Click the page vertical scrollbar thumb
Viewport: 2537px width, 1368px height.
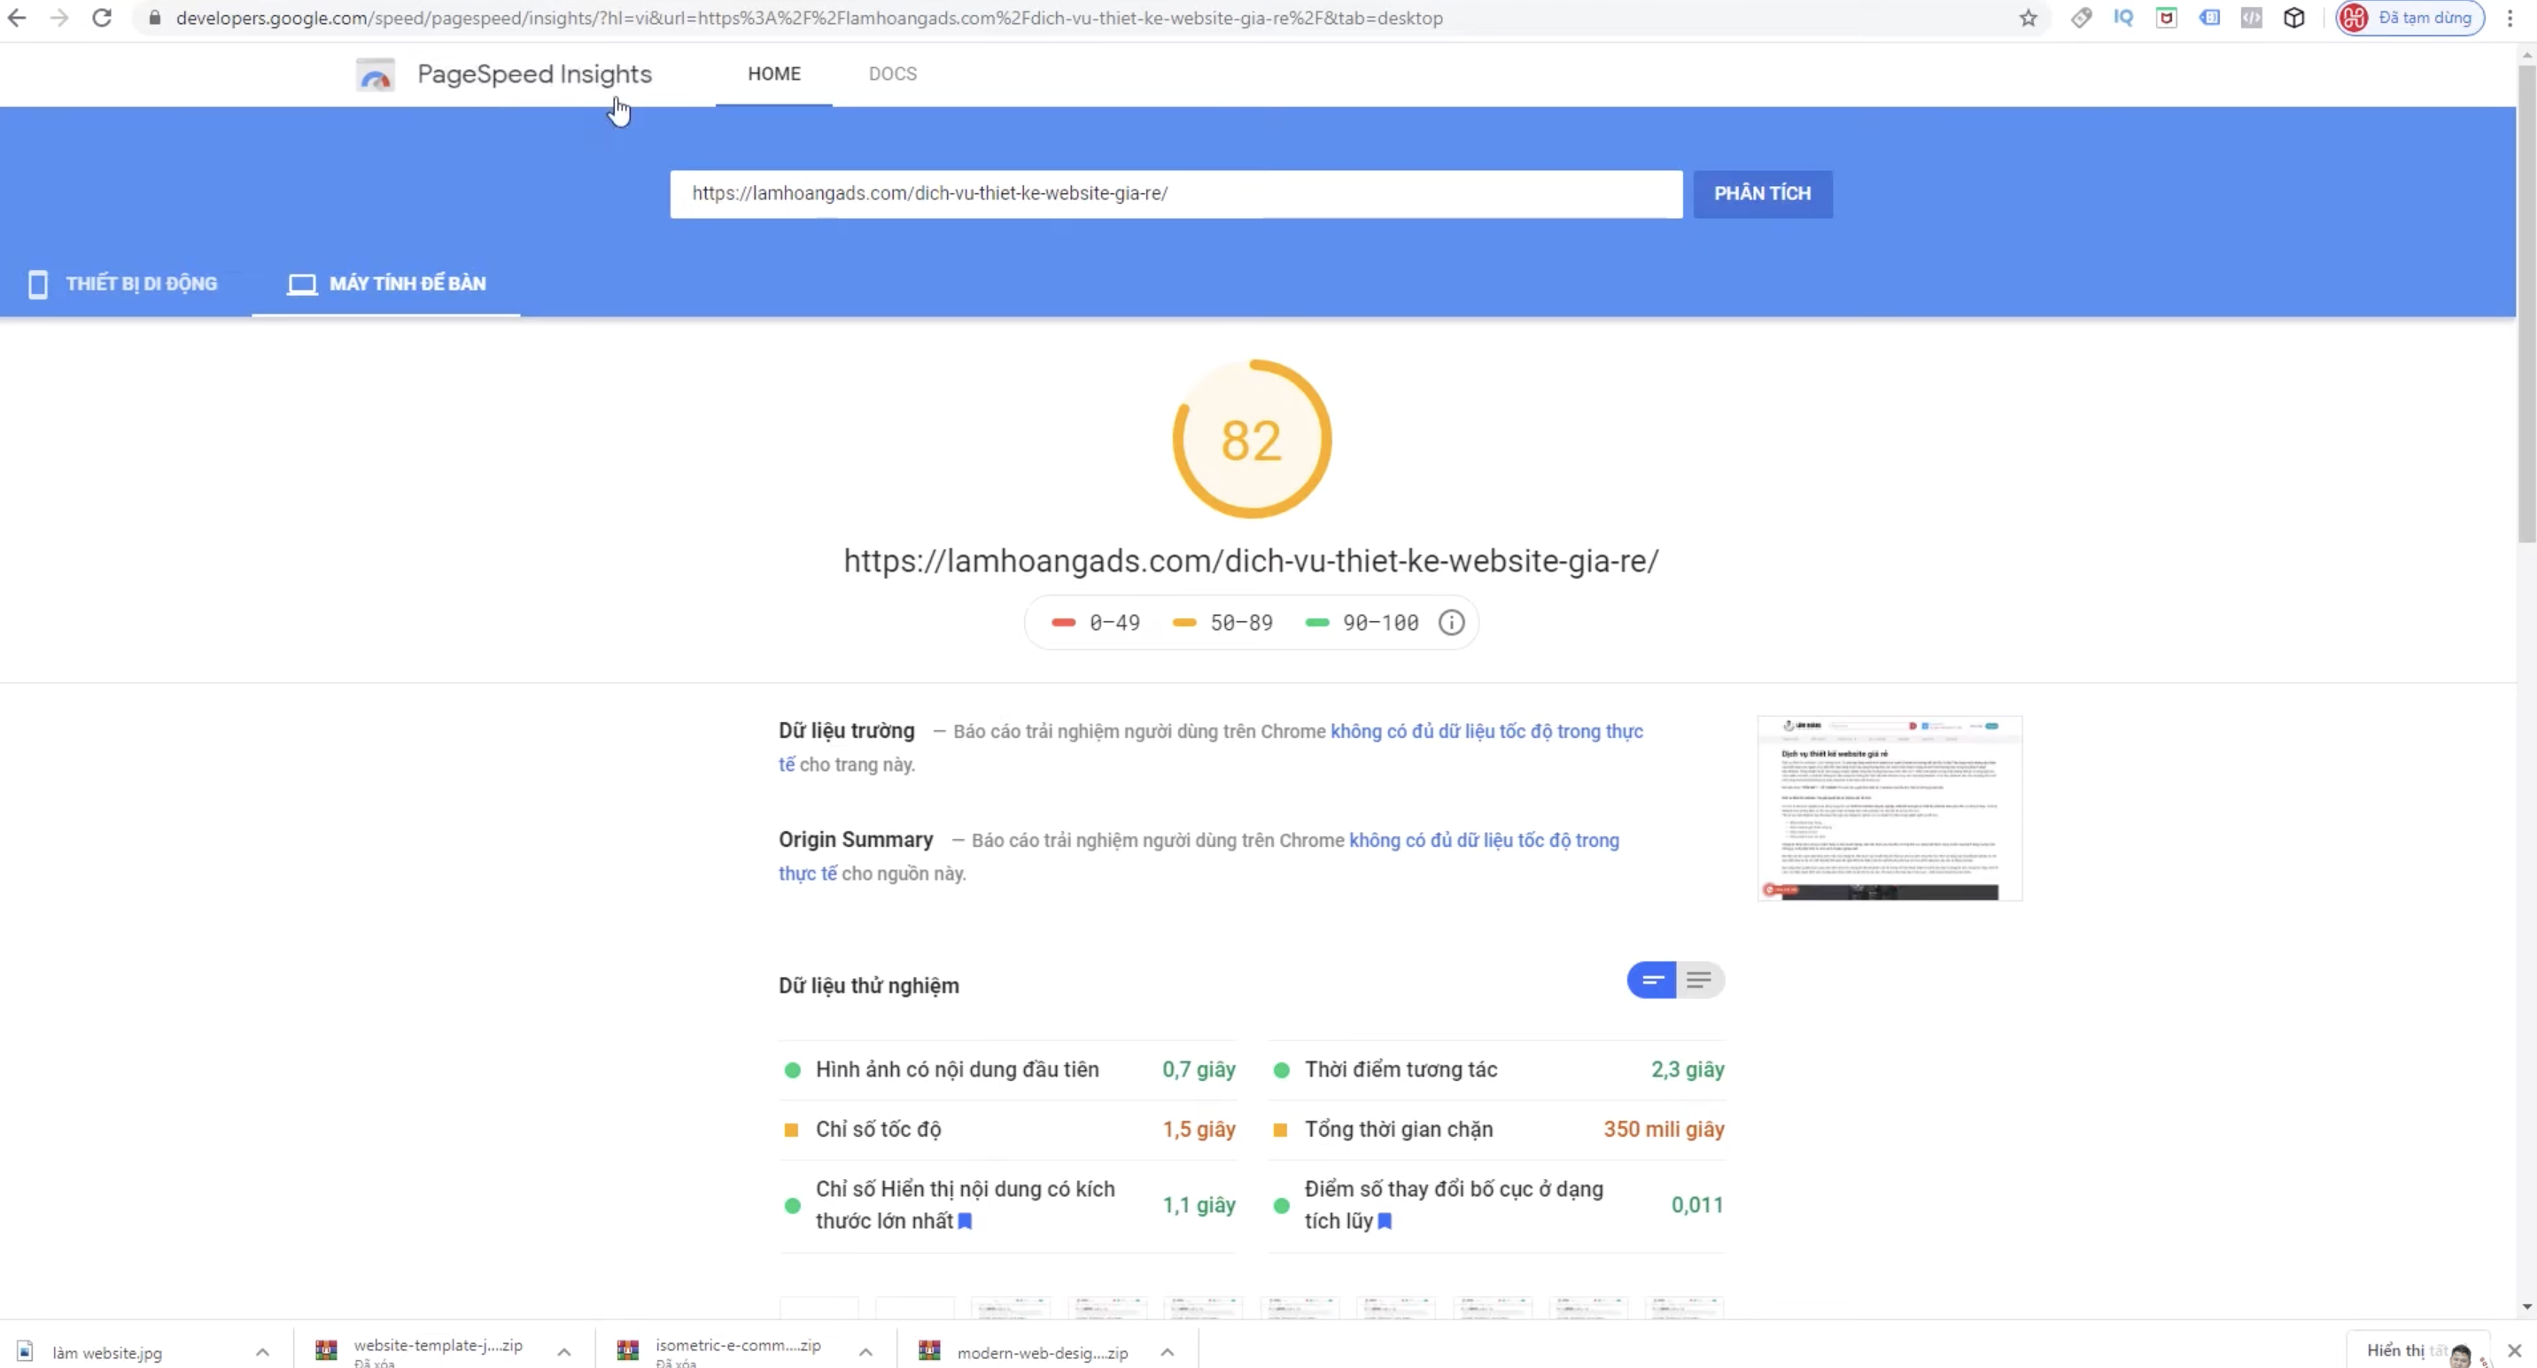pyautogui.click(x=2527, y=301)
